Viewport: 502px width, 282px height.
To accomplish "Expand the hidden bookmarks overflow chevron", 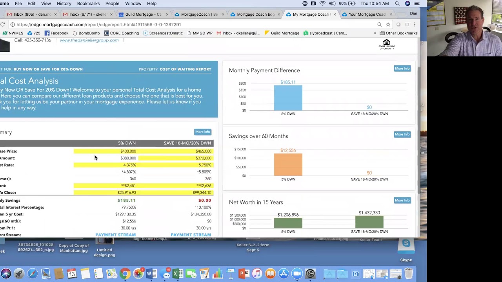I will 375,33.
